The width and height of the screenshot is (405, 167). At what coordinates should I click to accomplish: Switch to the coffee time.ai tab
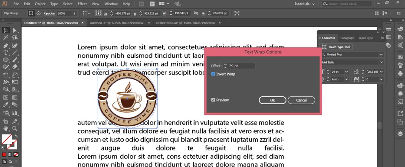tap(185, 23)
